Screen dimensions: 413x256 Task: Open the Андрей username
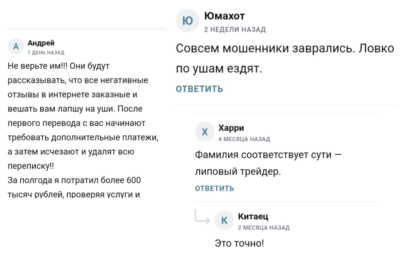click(x=41, y=43)
